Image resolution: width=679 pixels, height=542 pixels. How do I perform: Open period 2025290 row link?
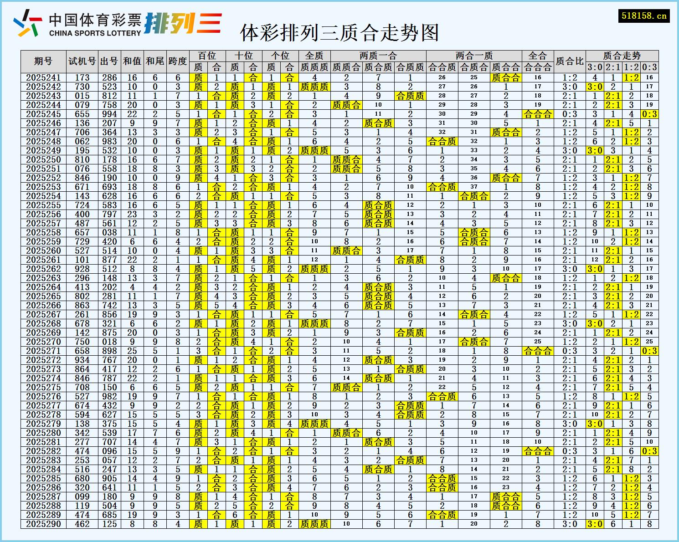click(x=44, y=524)
